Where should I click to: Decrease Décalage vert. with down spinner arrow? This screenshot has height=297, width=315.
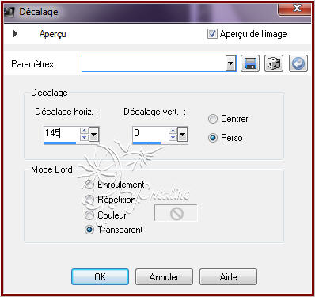pos(173,137)
